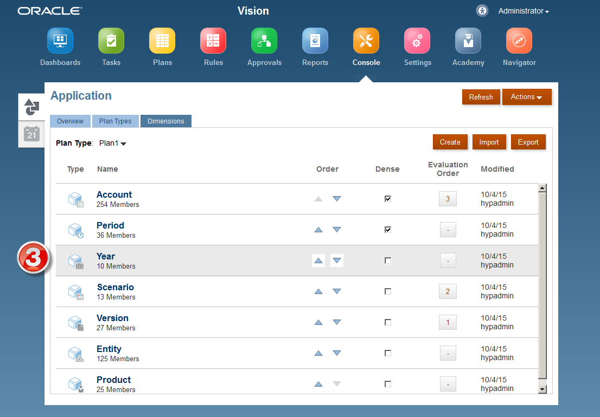Move Entity down in order
The image size is (600, 417).
[x=337, y=353]
